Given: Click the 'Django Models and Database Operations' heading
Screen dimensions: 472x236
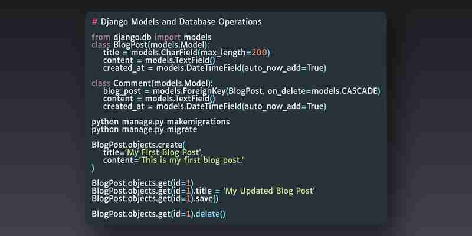Looking at the screenshot, I should 181,22.
